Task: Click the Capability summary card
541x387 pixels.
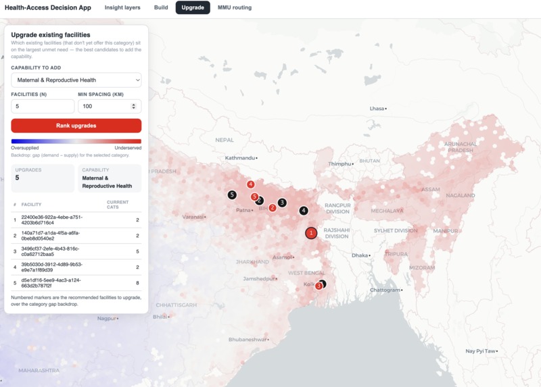Action: pyautogui.click(x=110, y=178)
